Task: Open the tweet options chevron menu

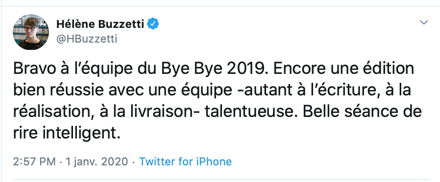Action: coord(424,23)
